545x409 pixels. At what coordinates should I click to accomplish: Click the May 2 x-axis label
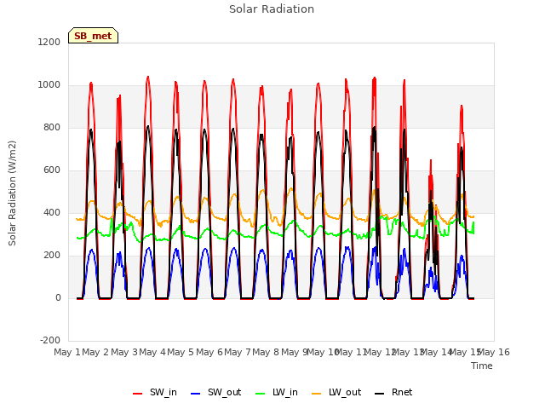[x=95, y=352]
